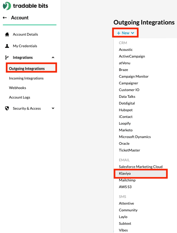Screen dimensions: 177x233
Task: Open the New integration dropdown arrow
Action: [133, 33]
